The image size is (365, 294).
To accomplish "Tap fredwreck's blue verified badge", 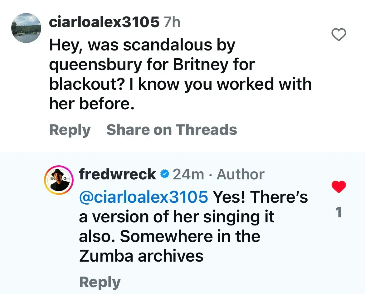I will (164, 174).
